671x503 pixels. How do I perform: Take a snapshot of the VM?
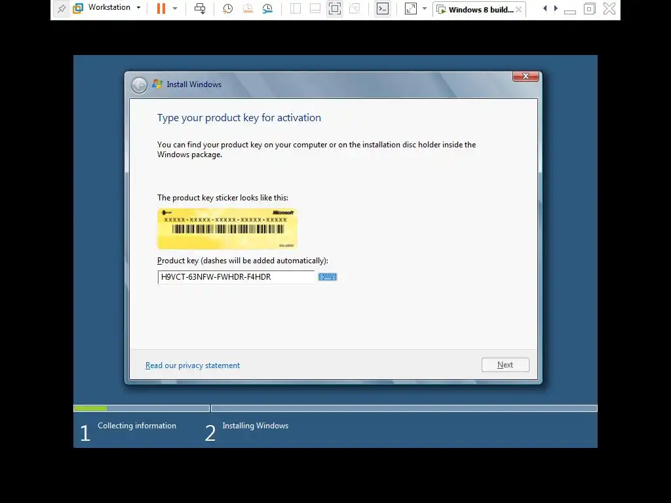click(227, 9)
